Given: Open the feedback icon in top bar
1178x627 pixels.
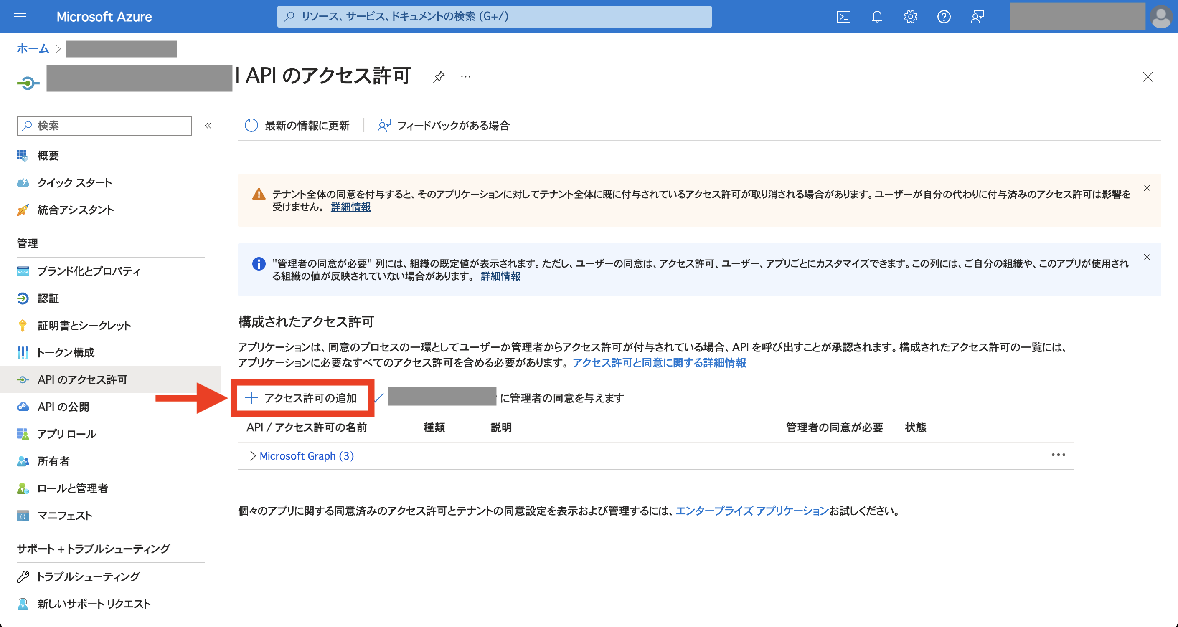Looking at the screenshot, I should (x=977, y=17).
